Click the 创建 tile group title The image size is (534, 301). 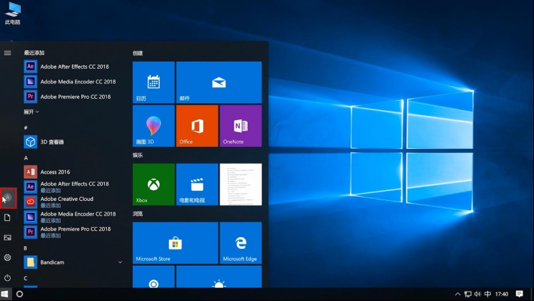tap(138, 53)
